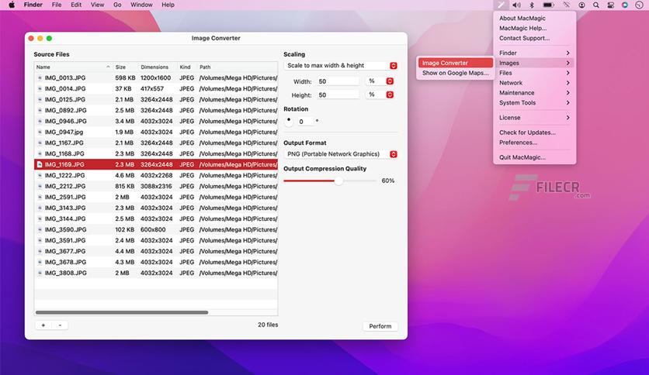Expand the Network submenu

point(534,83)
